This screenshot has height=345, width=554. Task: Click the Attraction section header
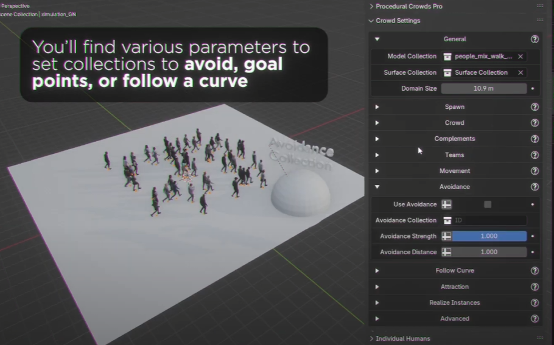(454, 287)
